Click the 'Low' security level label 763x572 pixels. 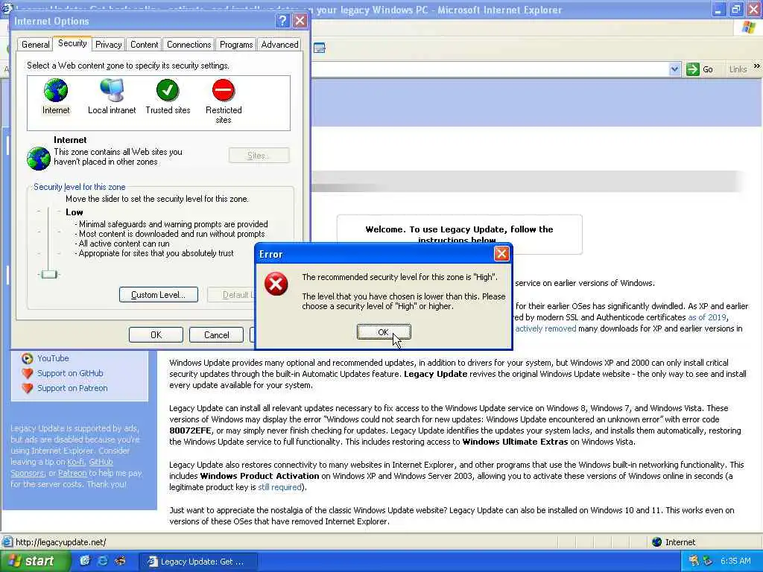(x=74, y=212)
